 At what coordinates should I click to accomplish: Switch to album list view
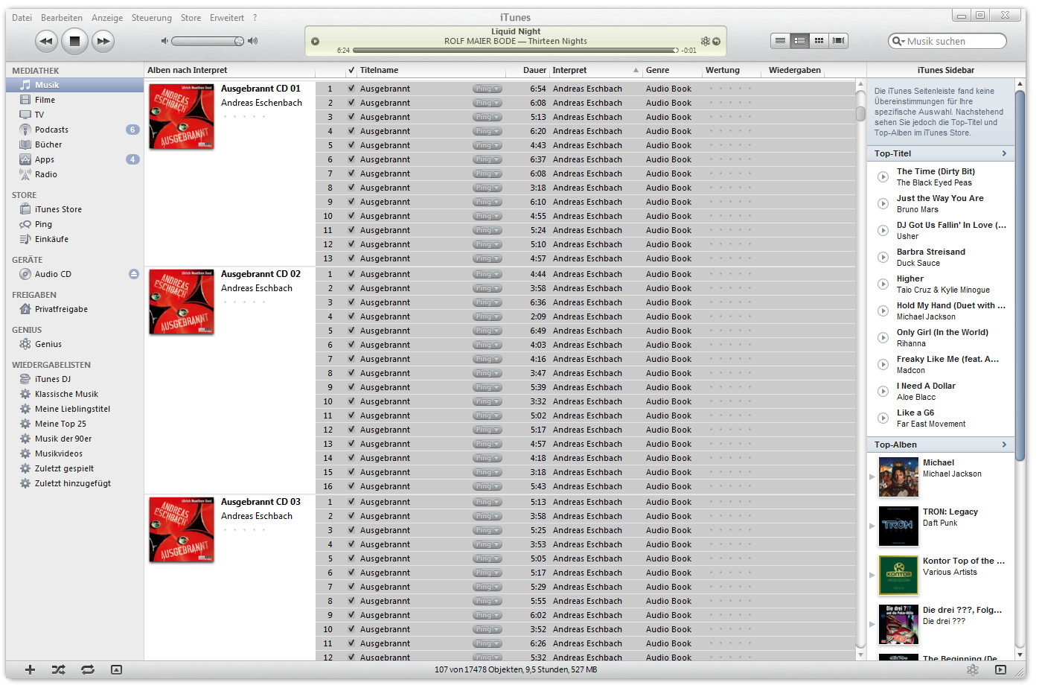tap(799, 41)
